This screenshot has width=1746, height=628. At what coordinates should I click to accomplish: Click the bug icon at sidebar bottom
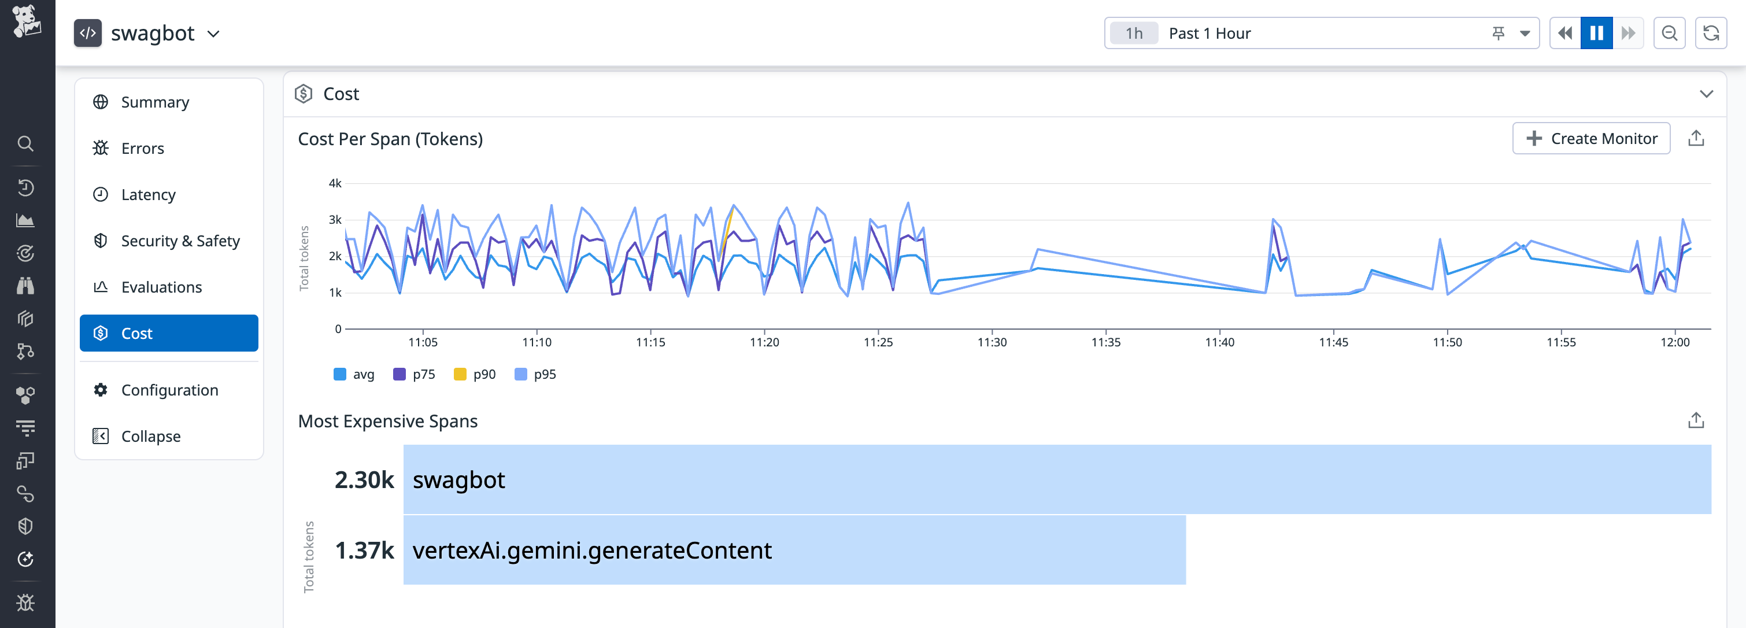[x=26, y=602]
